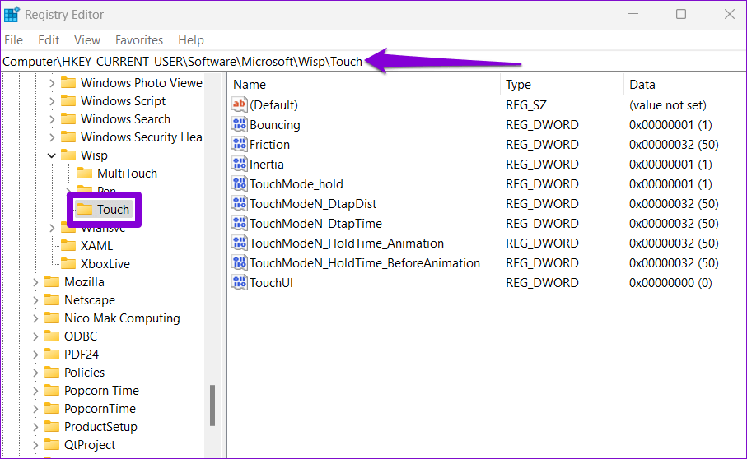Viewport: 747px width, 459px height.
Task: Select the MultiTouch key label
Action: pos(127,173)
